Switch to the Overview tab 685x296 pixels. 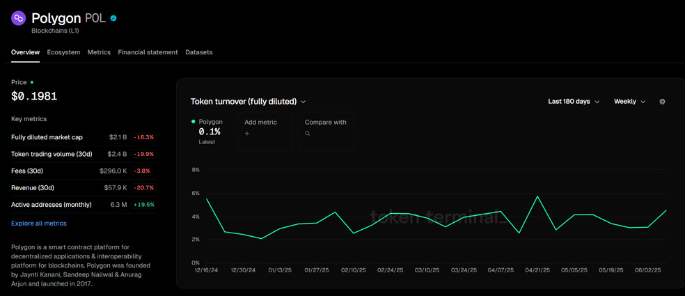click(x=25, y=52)
